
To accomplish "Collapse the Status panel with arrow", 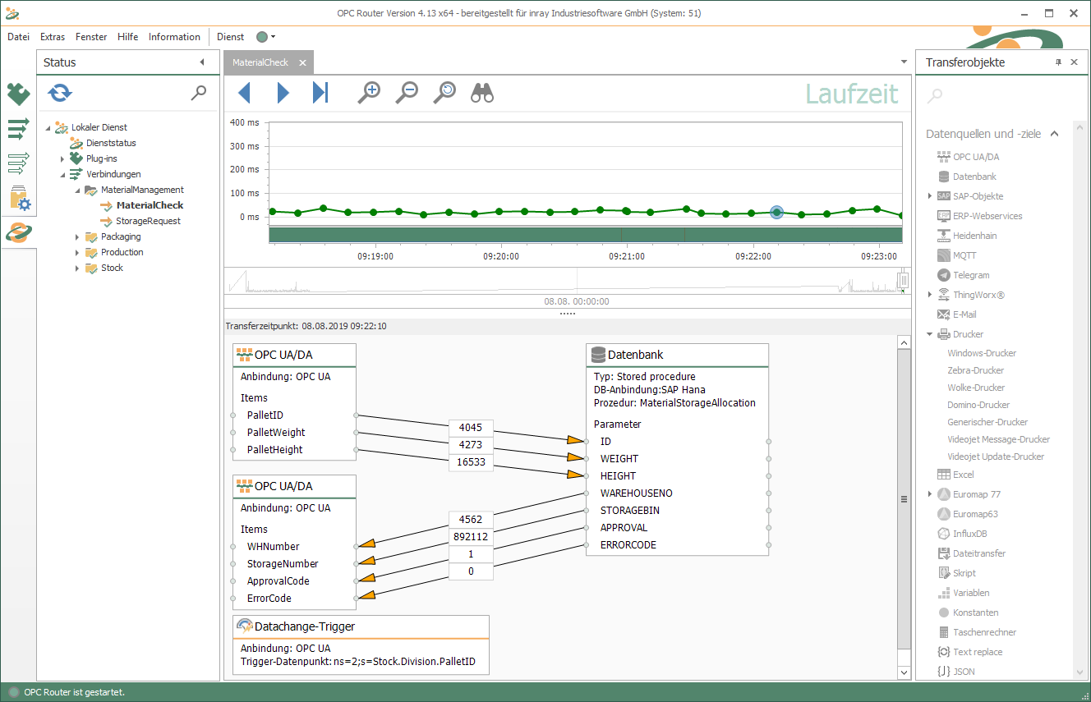I will click(x=202, y=62).
